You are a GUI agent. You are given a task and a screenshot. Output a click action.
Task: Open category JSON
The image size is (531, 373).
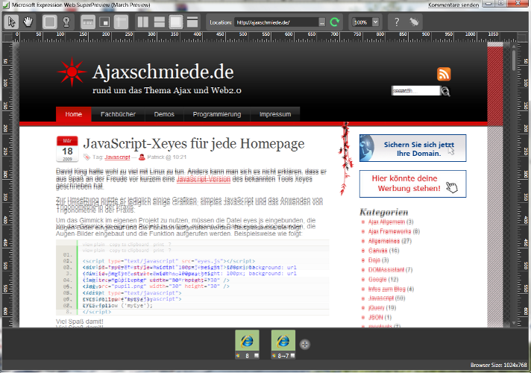(376, 318)
